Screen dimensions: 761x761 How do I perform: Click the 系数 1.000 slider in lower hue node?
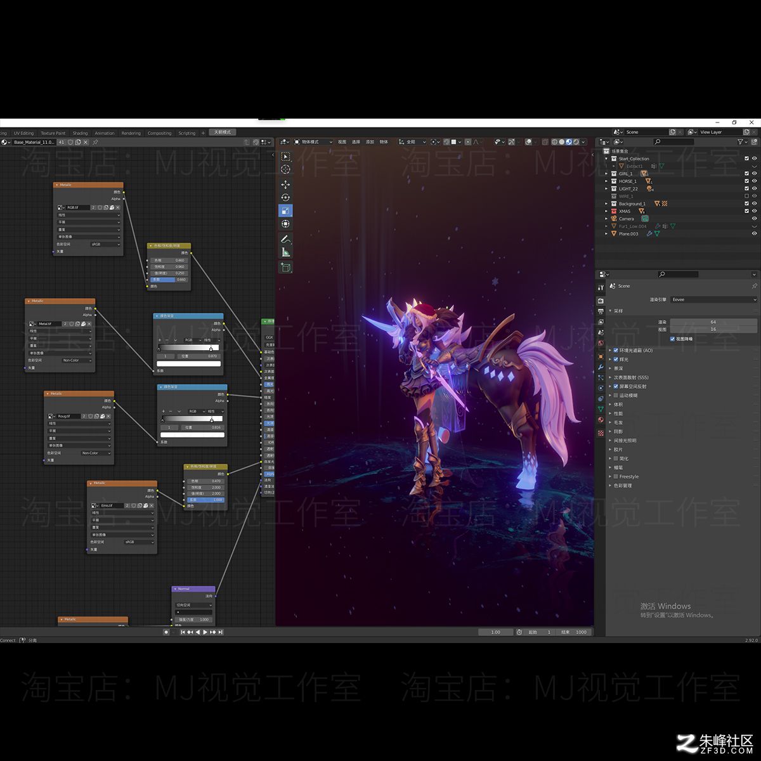[205, 500]
